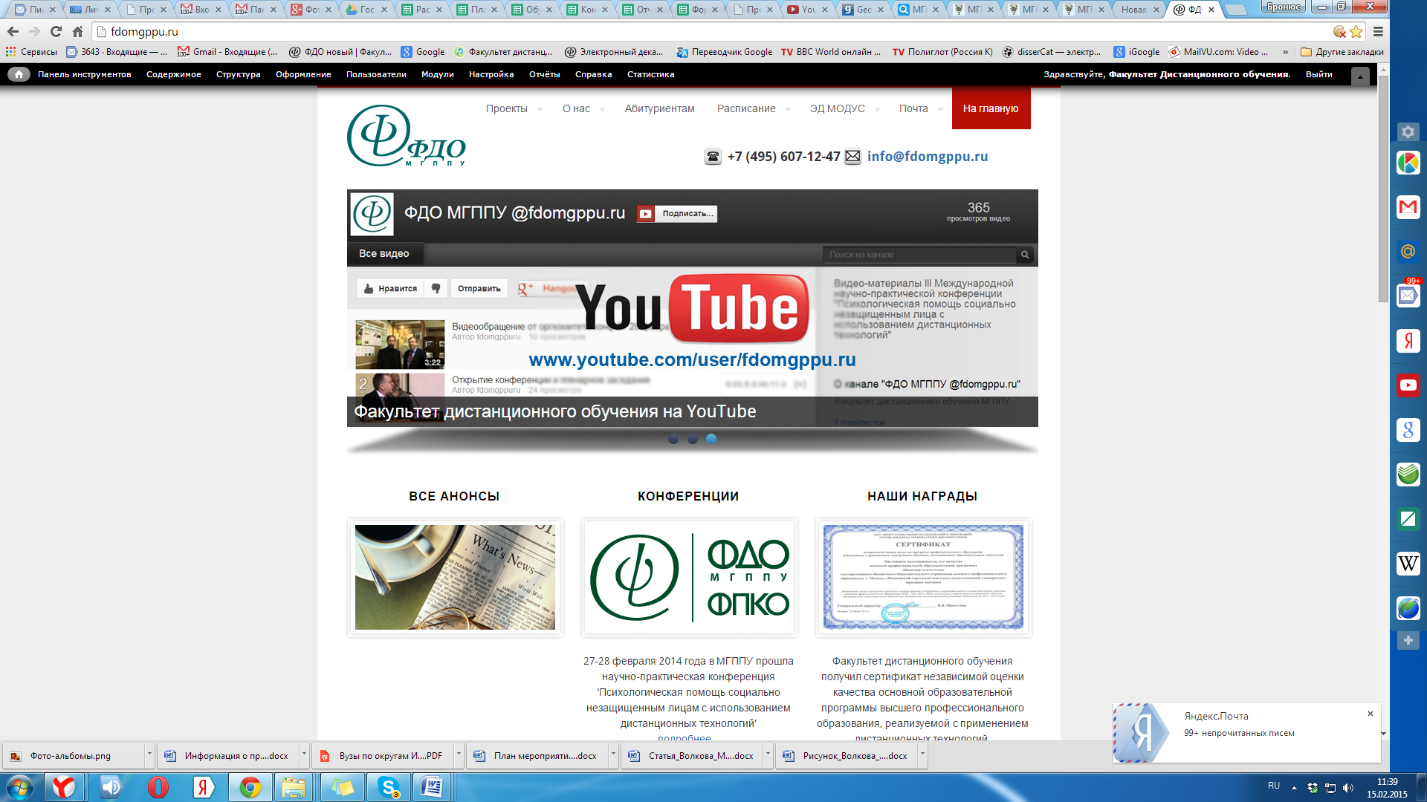Viewport: 1427px width, 802px height.
Task: Open Windows Start button
Action: click(19, 787)
